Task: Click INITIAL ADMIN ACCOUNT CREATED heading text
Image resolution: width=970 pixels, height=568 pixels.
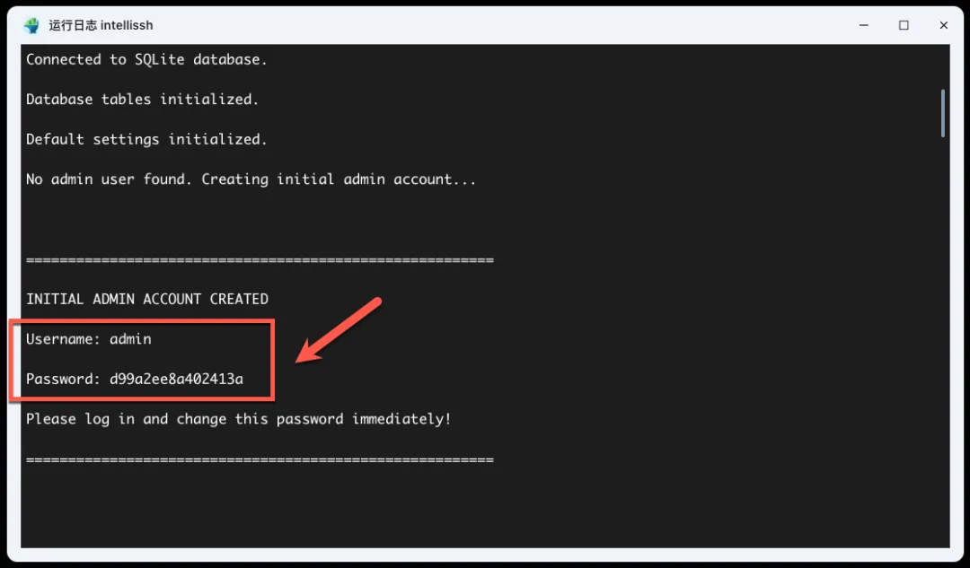Action: (x=147, y=299)
